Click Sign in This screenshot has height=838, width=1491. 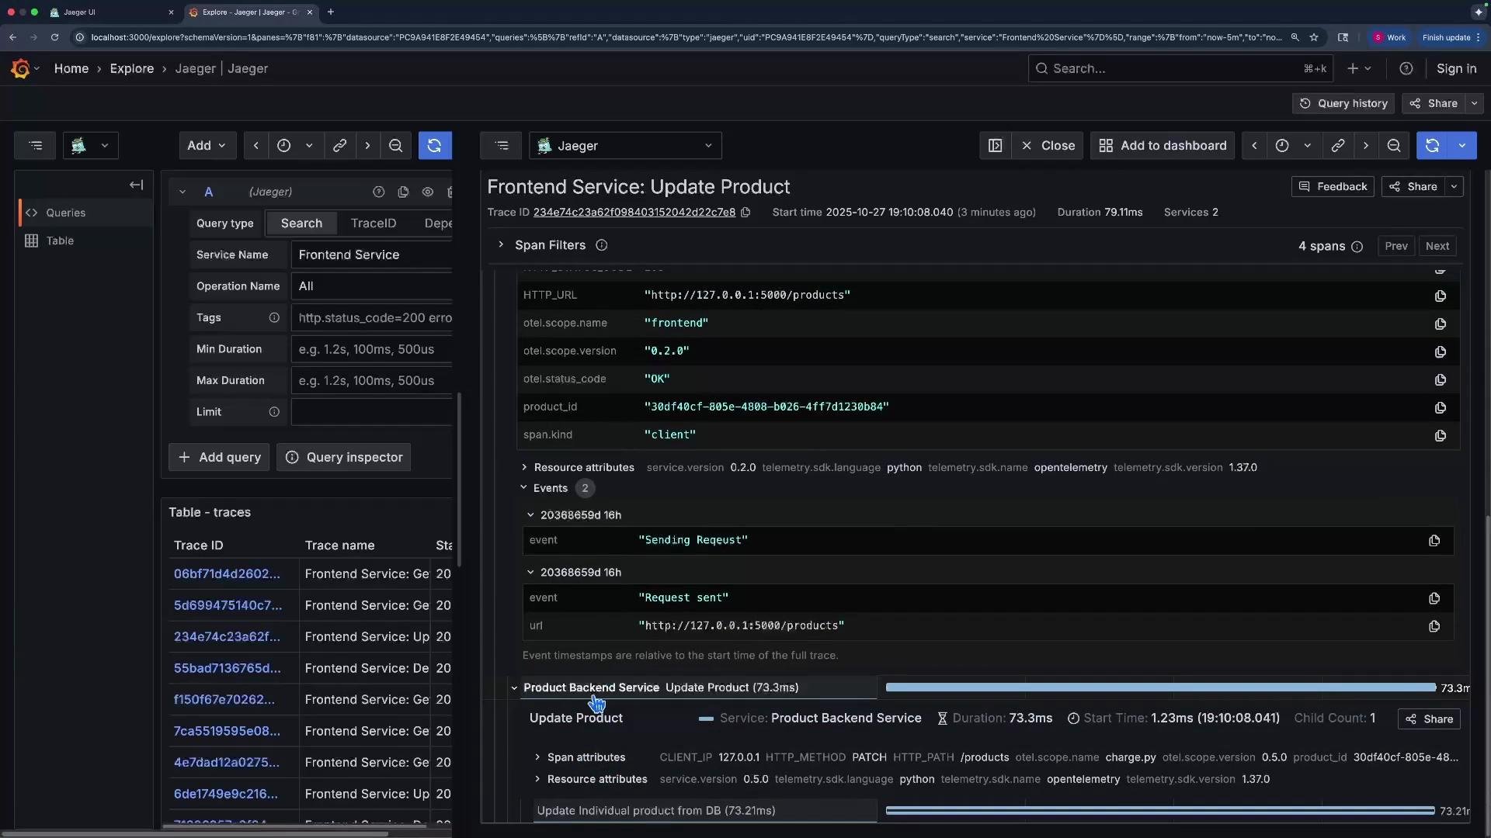point(1456,69)
